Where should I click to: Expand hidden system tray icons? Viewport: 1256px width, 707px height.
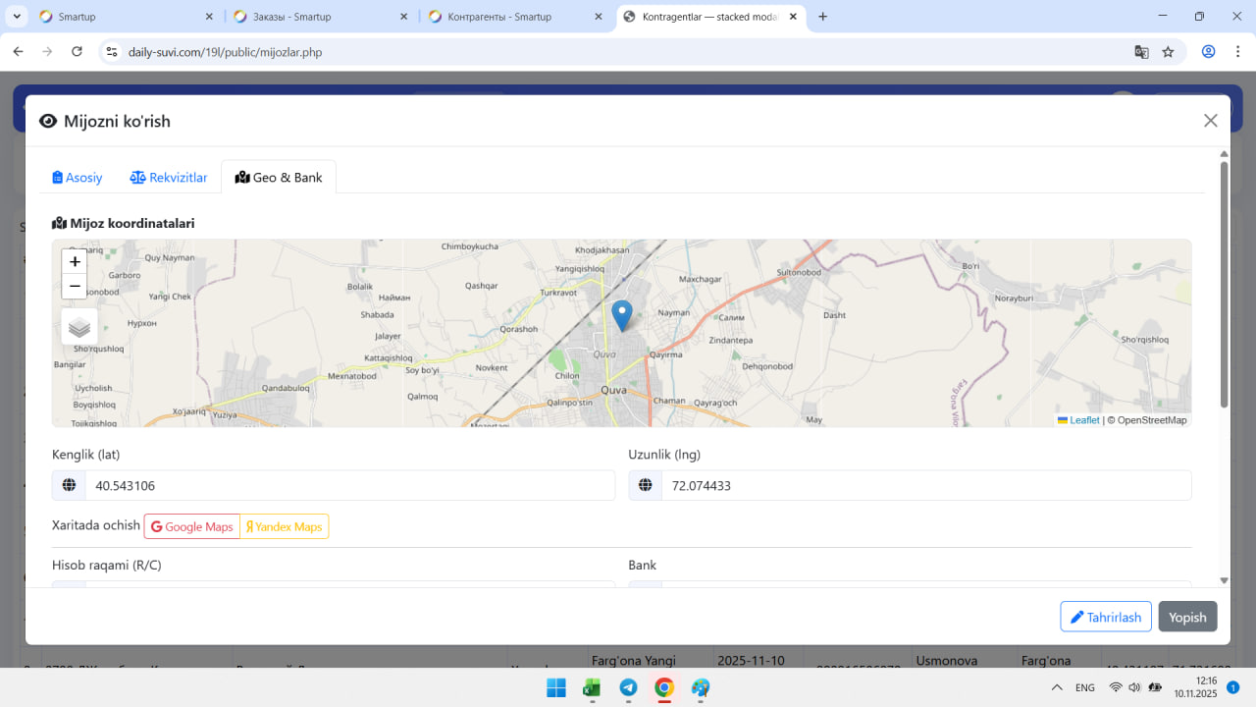pyautogui.click(x=1057, y=687)
